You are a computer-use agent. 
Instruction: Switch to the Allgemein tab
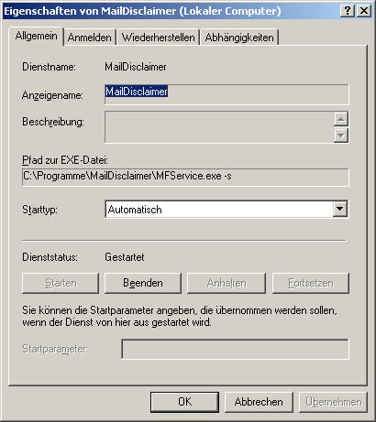(x=36, y=36)
